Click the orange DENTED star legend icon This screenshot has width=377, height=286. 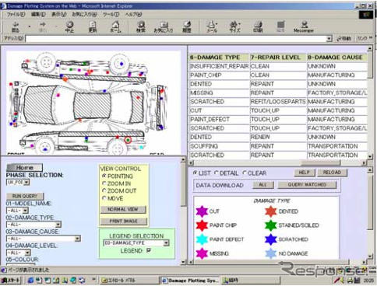[271, 211]
